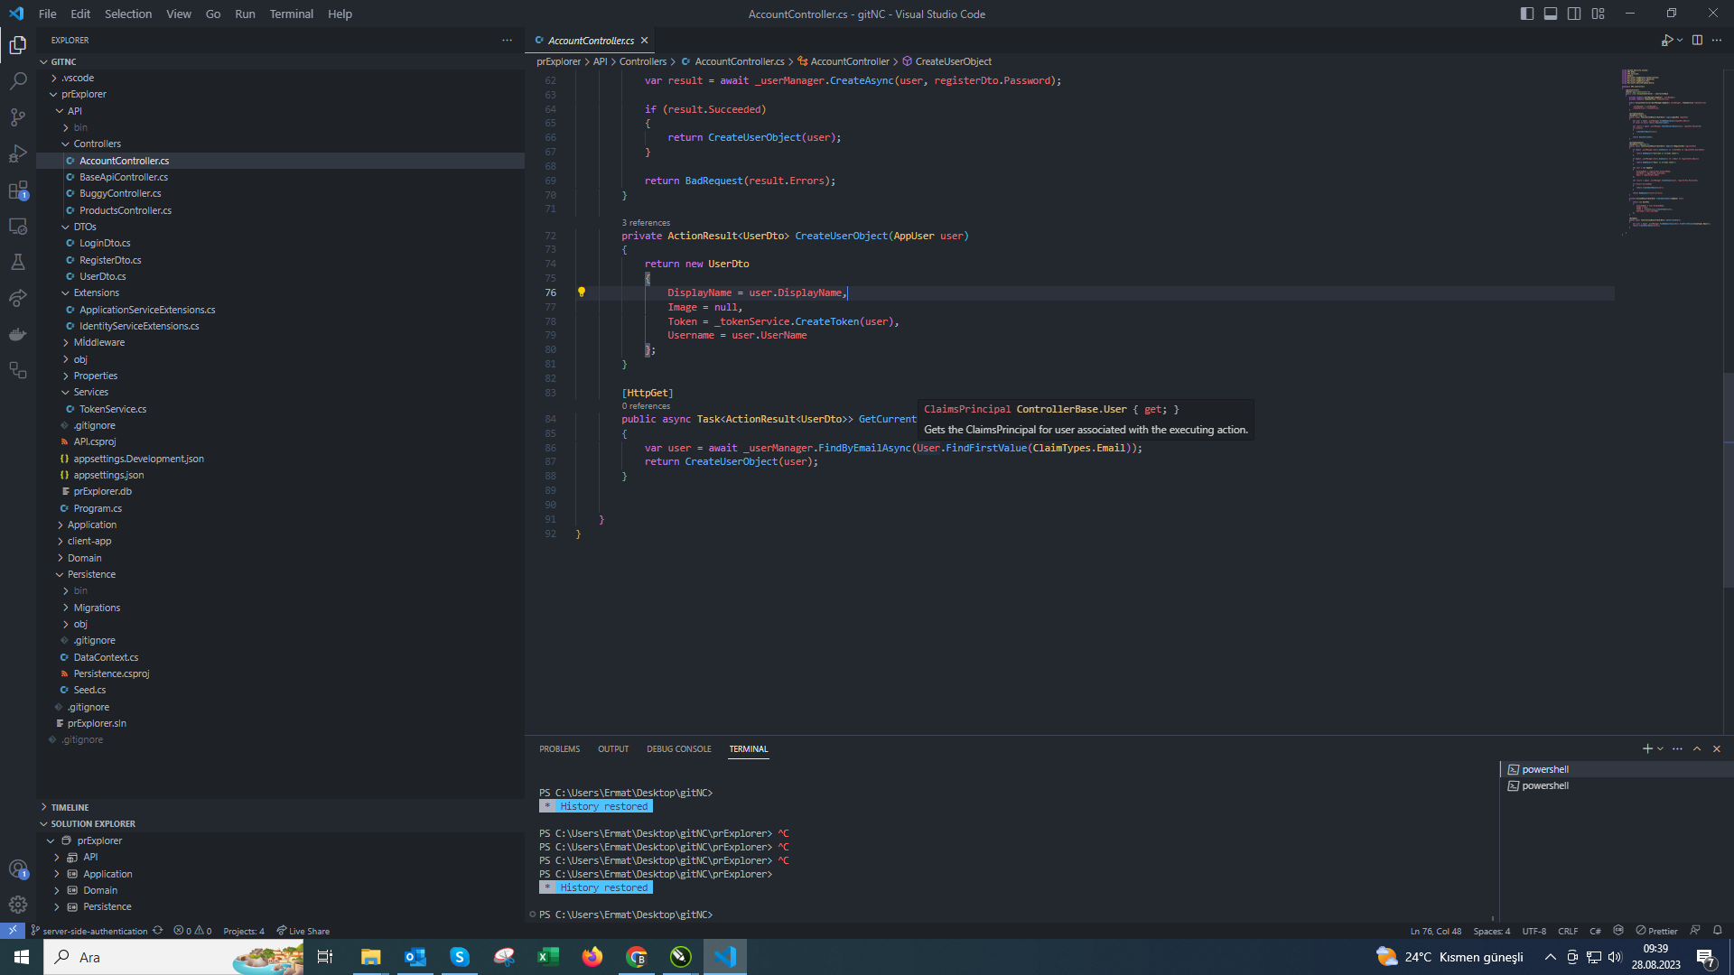Open the File menu

48,14
